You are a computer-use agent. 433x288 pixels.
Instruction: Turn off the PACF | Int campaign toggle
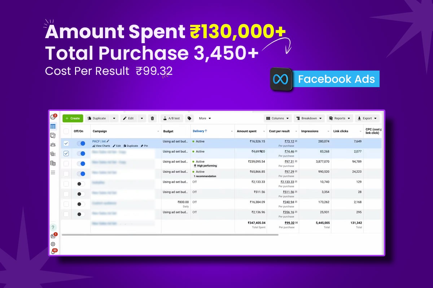[x=81, y=143]
